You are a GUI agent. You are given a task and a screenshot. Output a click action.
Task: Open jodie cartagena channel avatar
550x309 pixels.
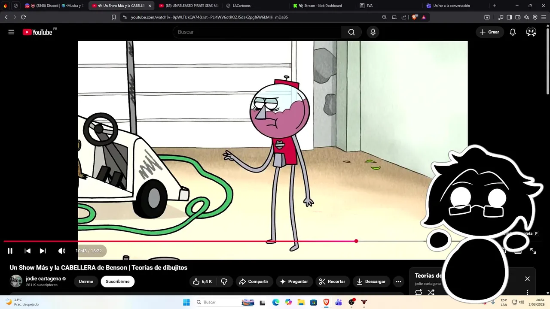click(16, 282)
